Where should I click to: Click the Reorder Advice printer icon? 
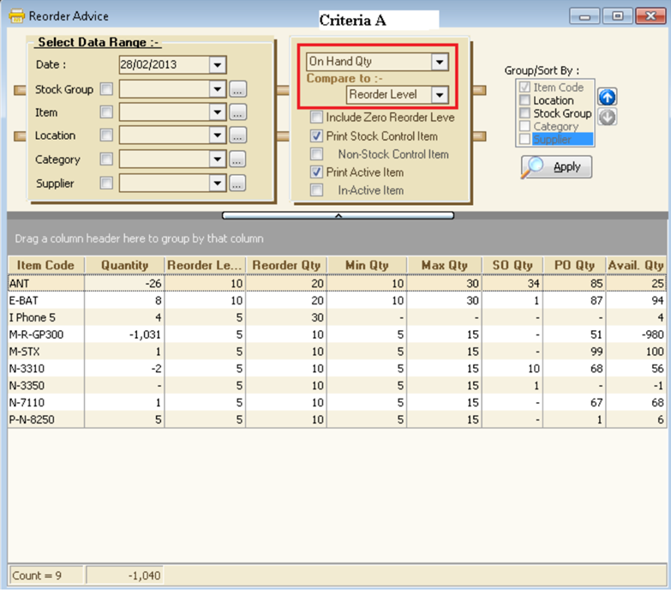pos(16,15)
